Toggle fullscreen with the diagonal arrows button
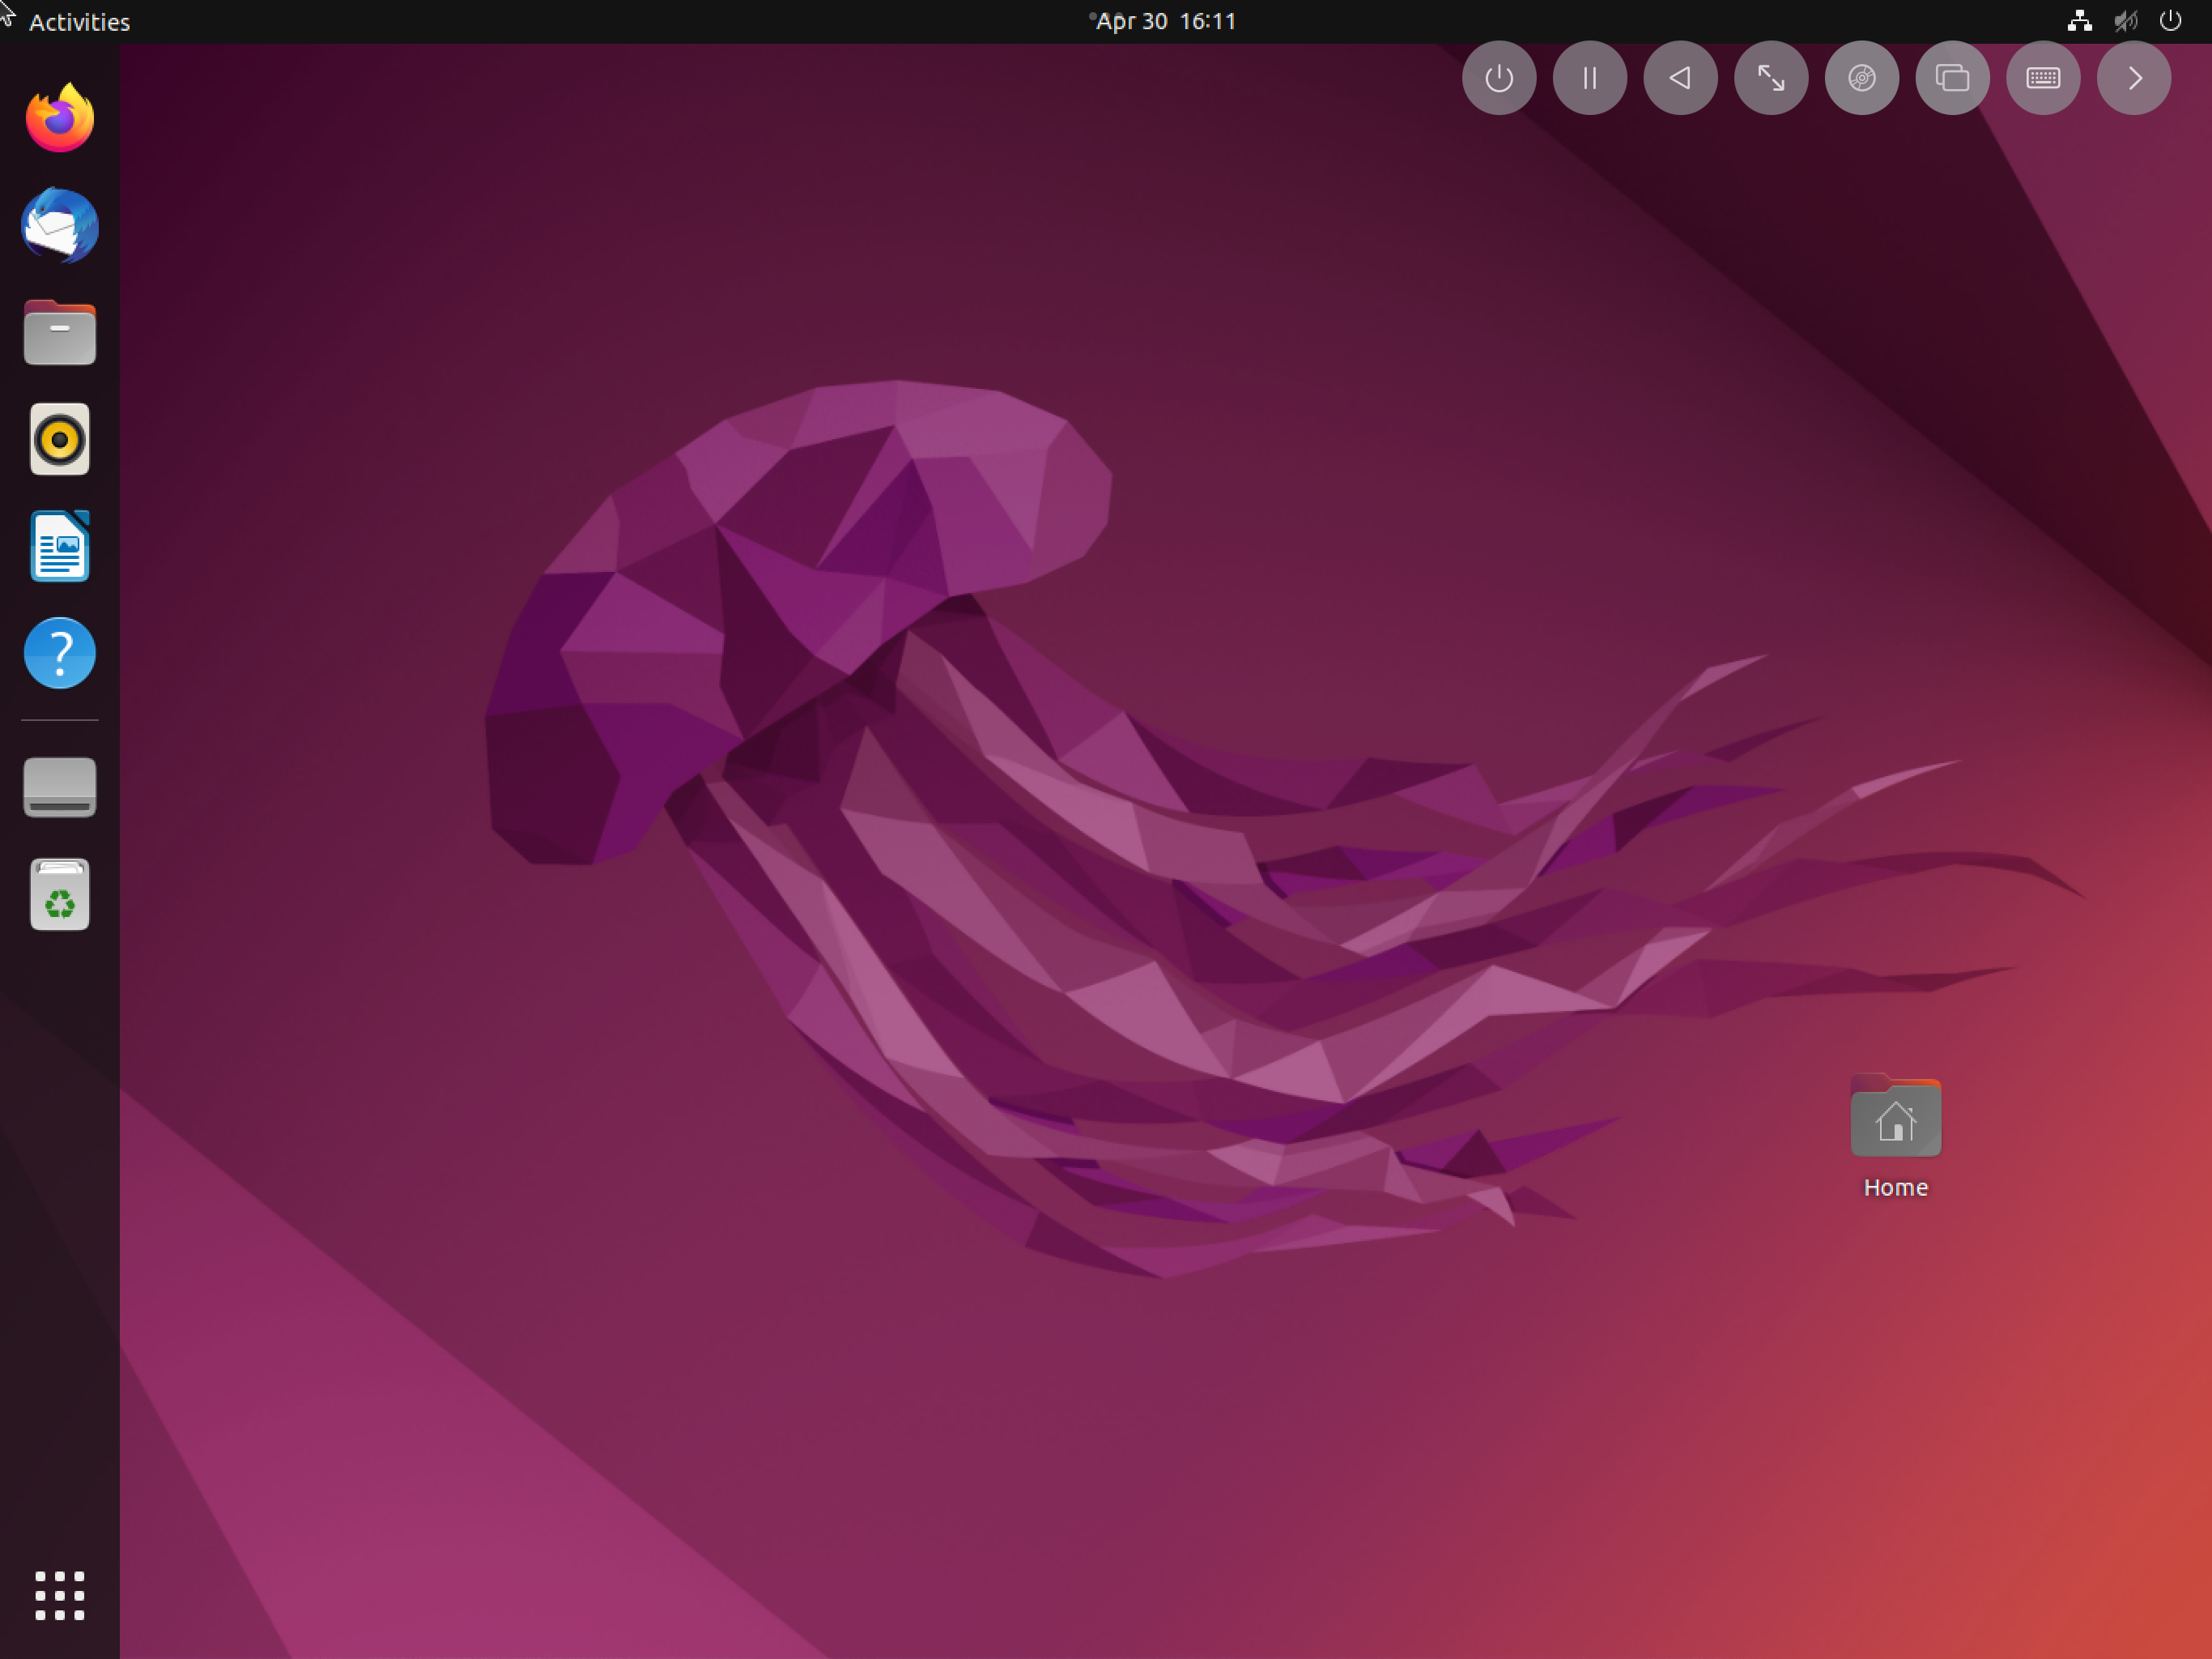Screen dimensions: 2212x1659 [1771, 78]
